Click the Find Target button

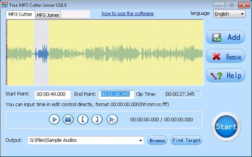[x=186, y=140]
